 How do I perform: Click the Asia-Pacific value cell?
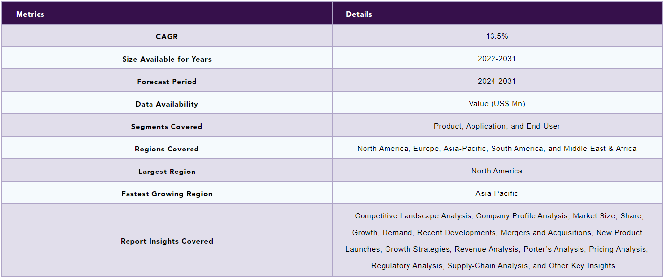(497, 193)
